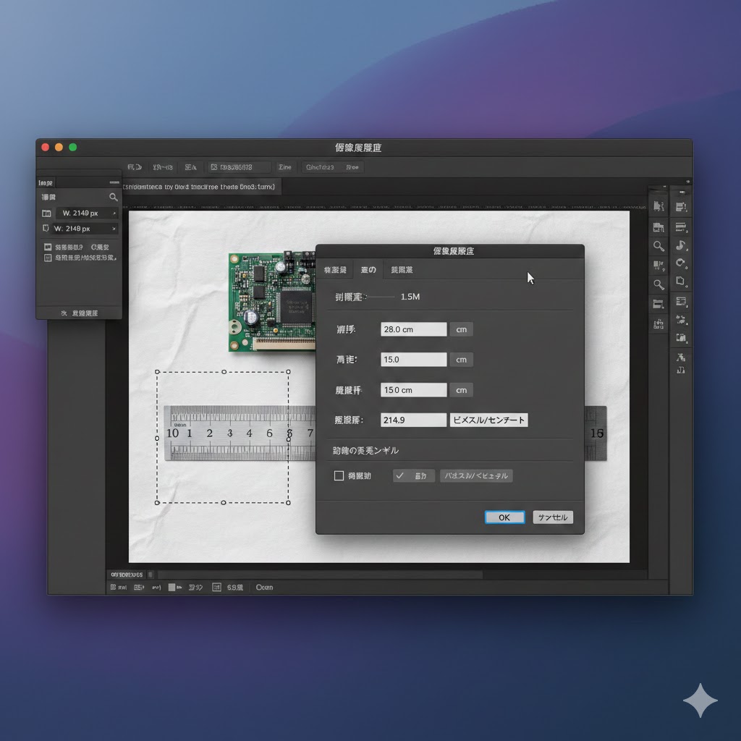The image size is (741, 741).
Task: Click the small square swatch in bottom status bar
Action: point(172,588)
